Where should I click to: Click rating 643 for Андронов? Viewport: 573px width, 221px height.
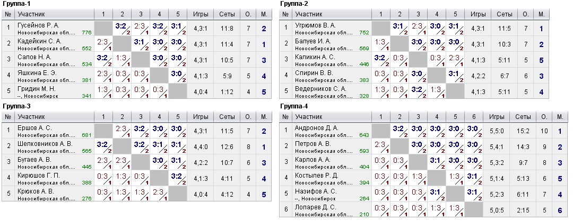[364, 135]
